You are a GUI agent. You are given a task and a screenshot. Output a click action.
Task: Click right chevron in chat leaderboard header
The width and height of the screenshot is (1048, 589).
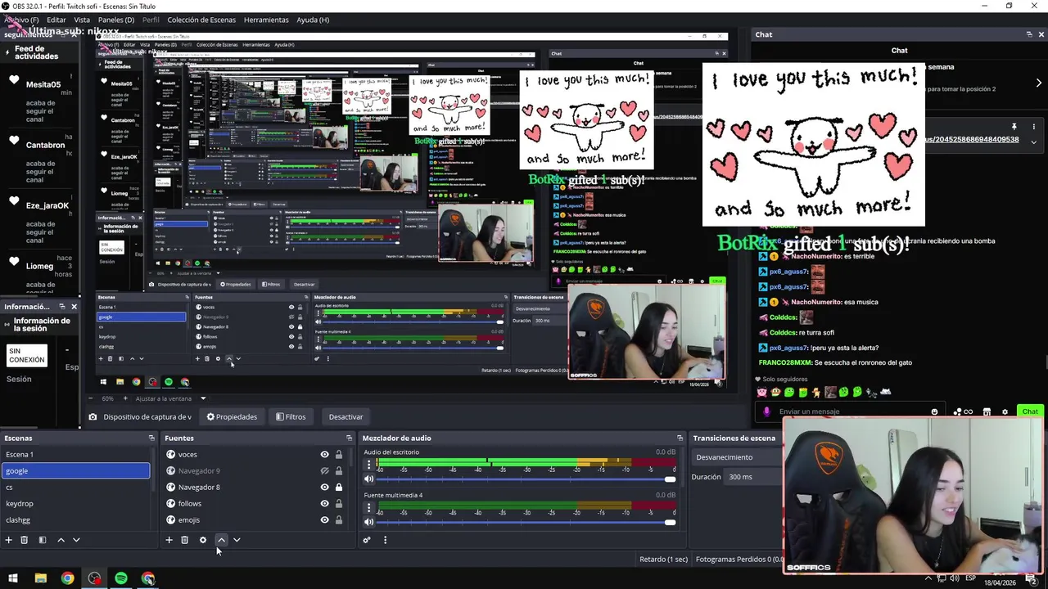tap(1038, 83)
